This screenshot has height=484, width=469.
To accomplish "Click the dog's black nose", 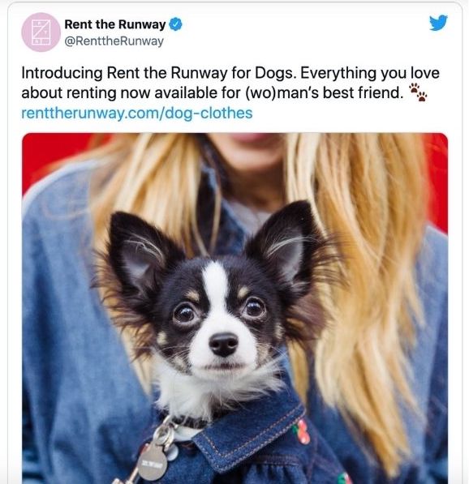I will (x=223, y=344).
